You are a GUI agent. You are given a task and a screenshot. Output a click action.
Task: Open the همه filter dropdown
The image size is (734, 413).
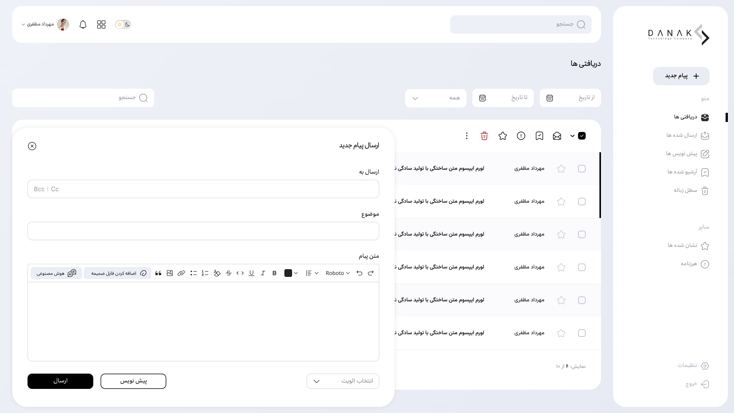[435, 98]
